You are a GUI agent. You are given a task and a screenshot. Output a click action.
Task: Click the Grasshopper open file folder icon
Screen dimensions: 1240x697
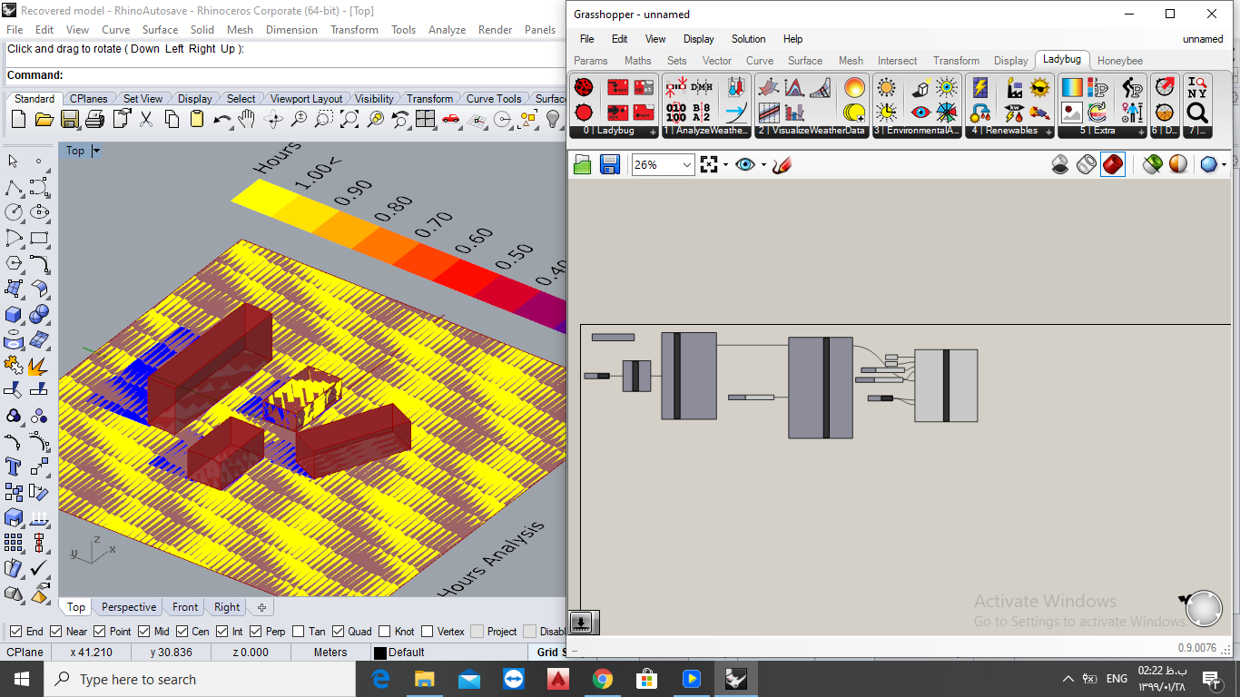point(583,164)
